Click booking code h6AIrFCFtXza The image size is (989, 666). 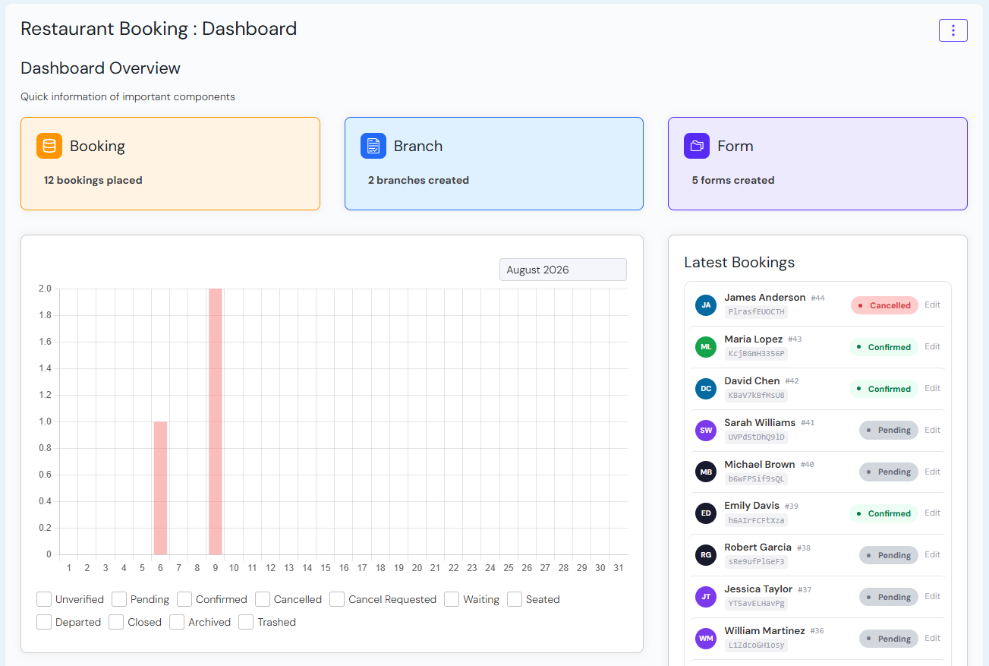tap(756, 521)
